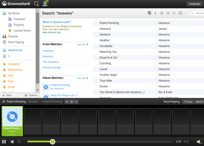
Task: See all album matches
Action: pyautogui.click(x=82, y=78)
